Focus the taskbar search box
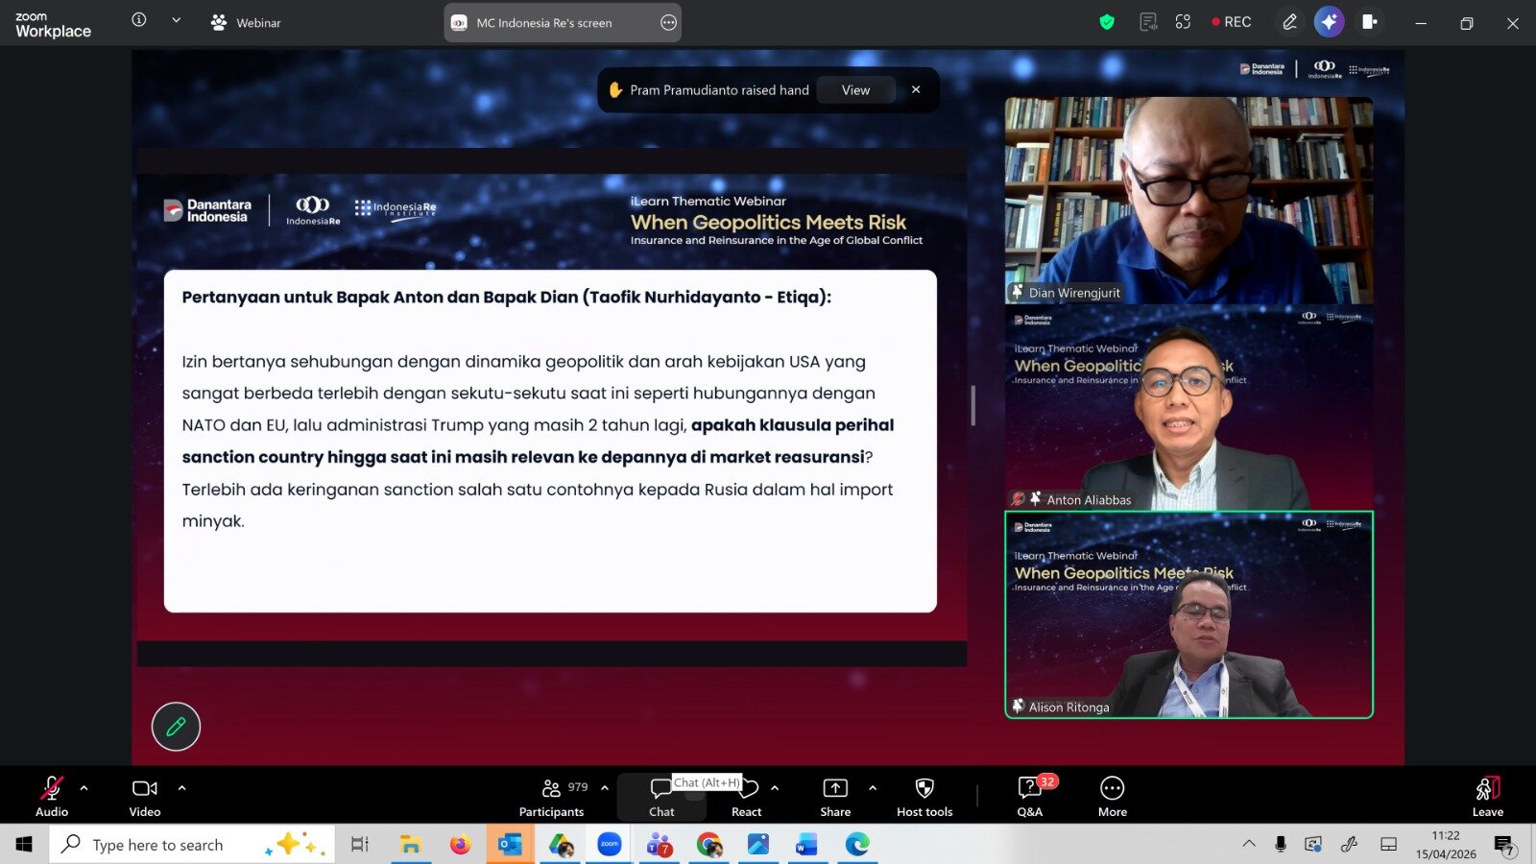This screenshot has height=864, width=1536. tap(192, 845)
